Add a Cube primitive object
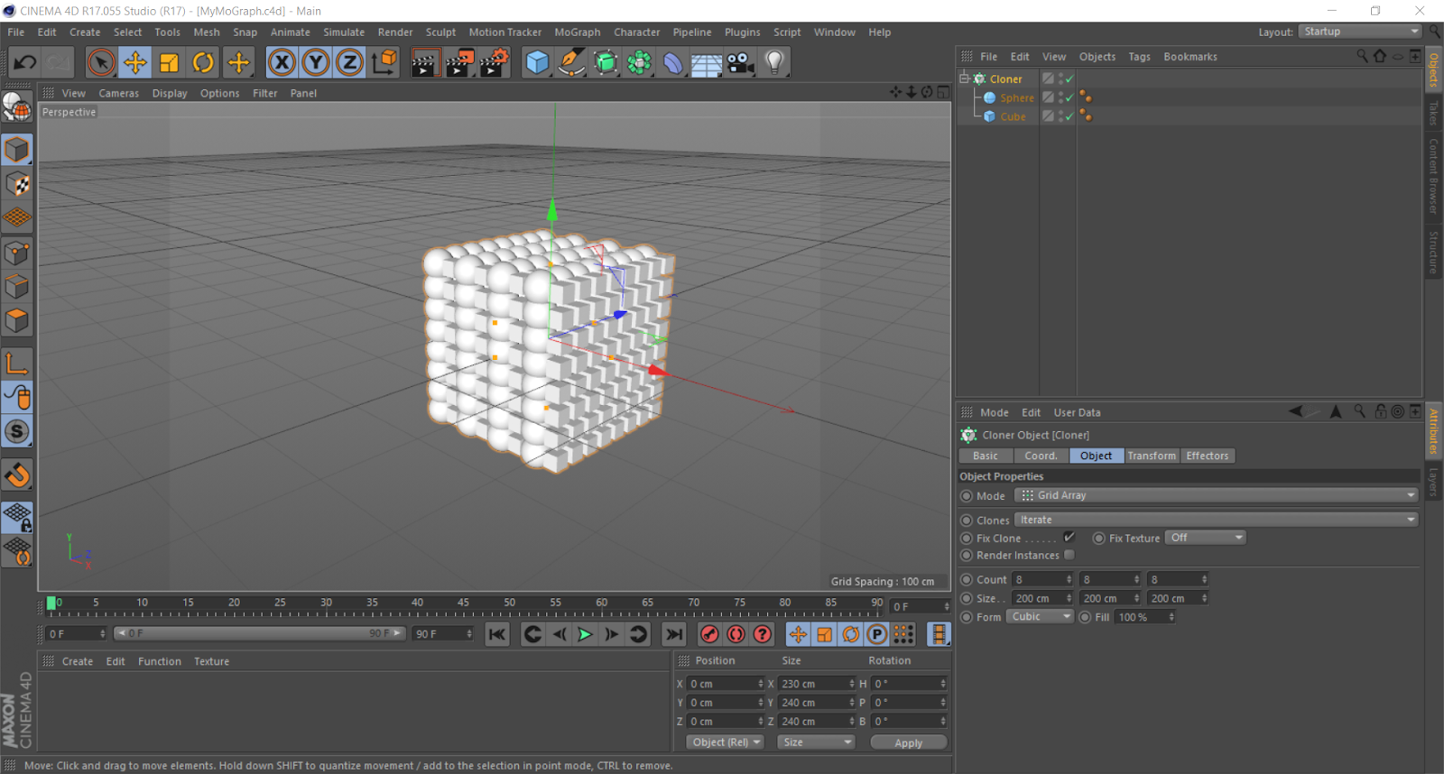Screen dimensions: 1444x774 coord(538,62)
